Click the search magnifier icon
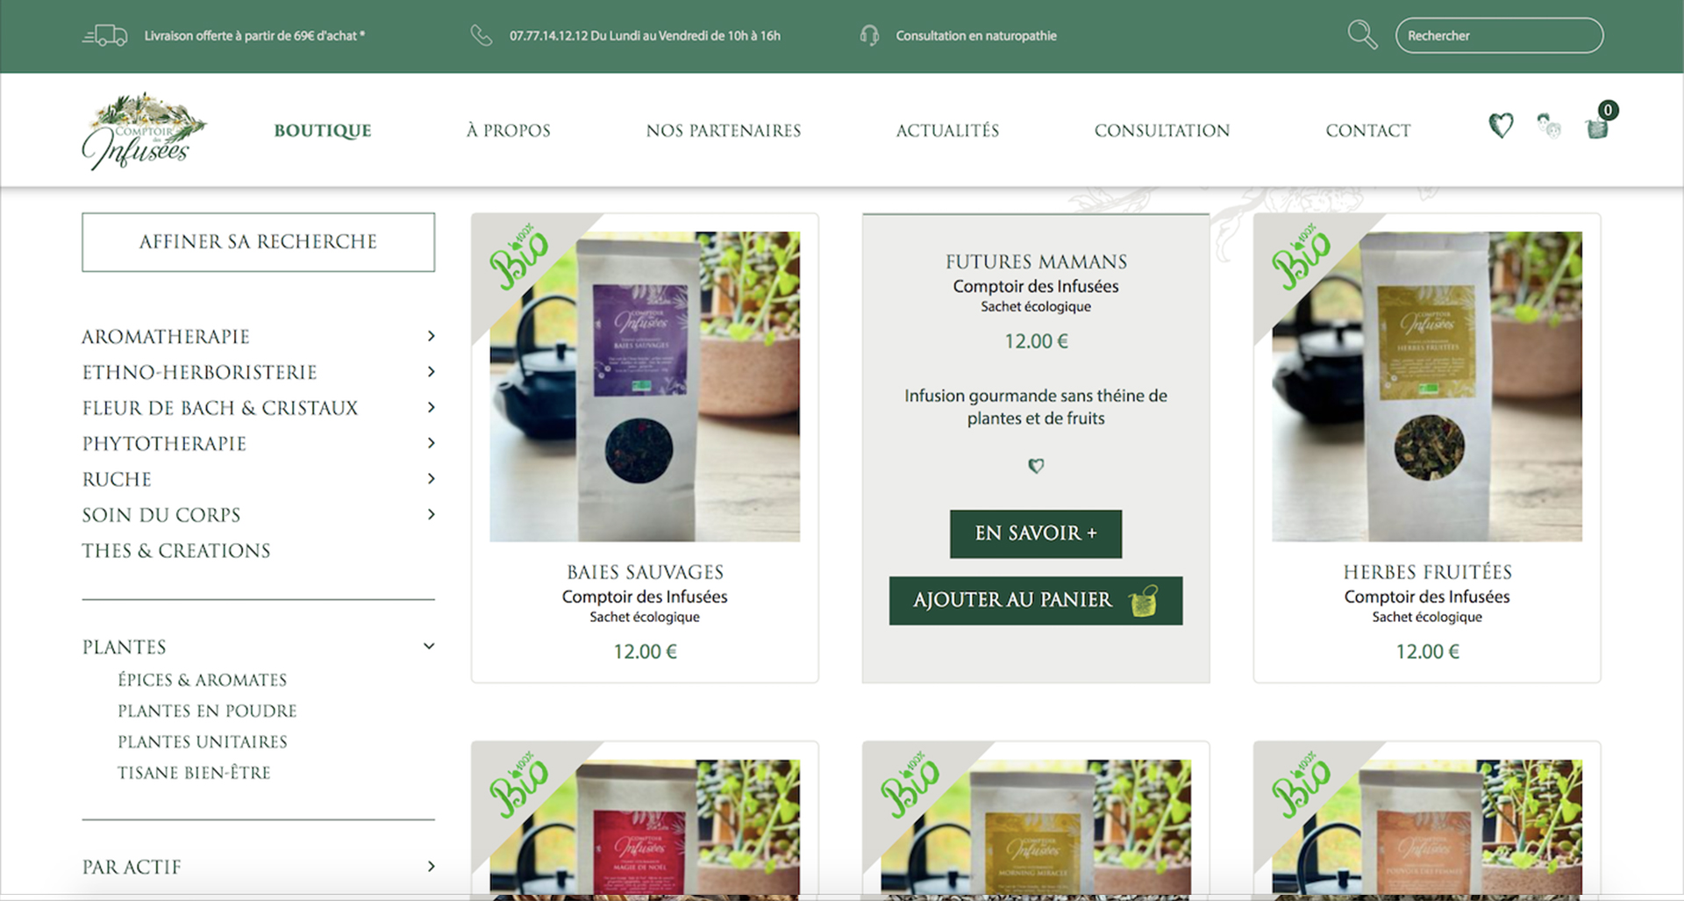 point(1362,35)
